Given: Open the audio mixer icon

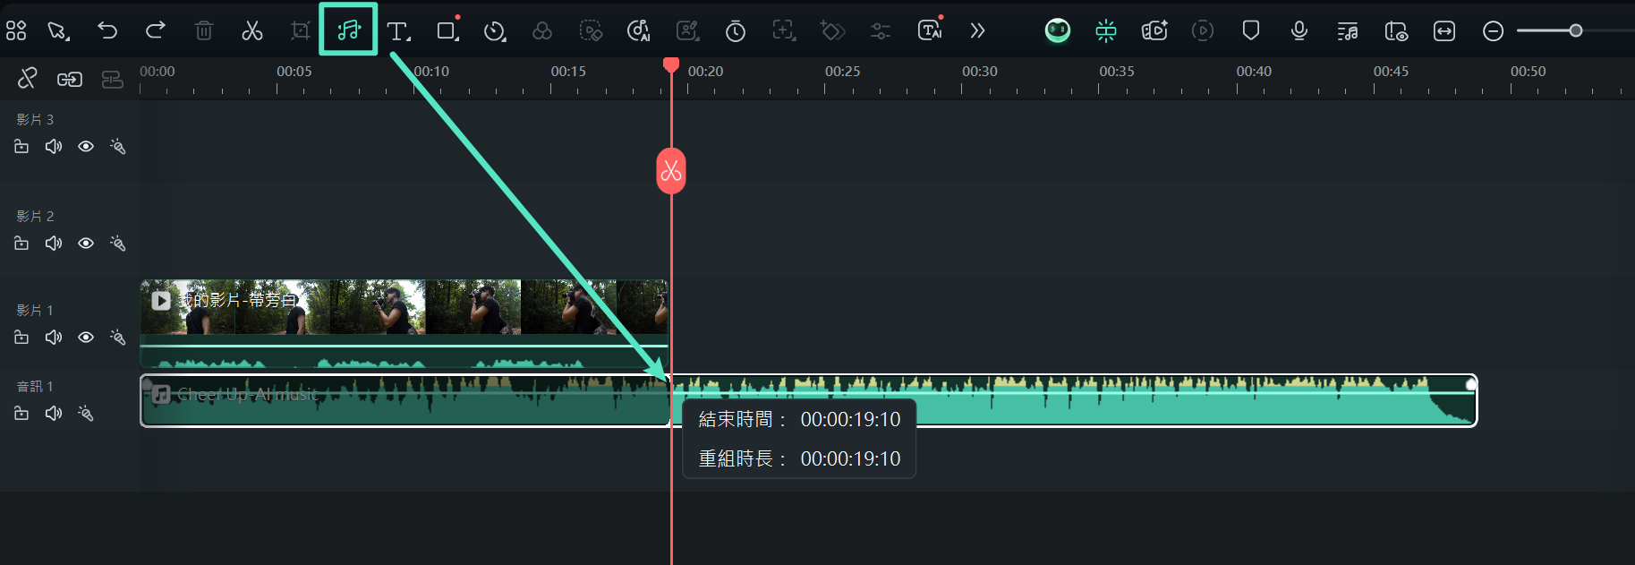Looking at the screenshot, I should click(x=1348, y=31).
